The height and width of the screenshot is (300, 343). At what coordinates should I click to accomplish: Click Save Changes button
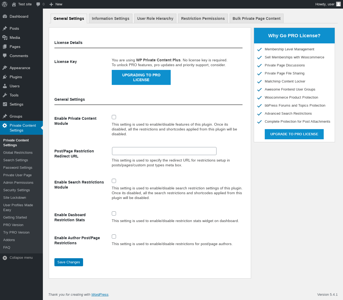pos(69,262)
